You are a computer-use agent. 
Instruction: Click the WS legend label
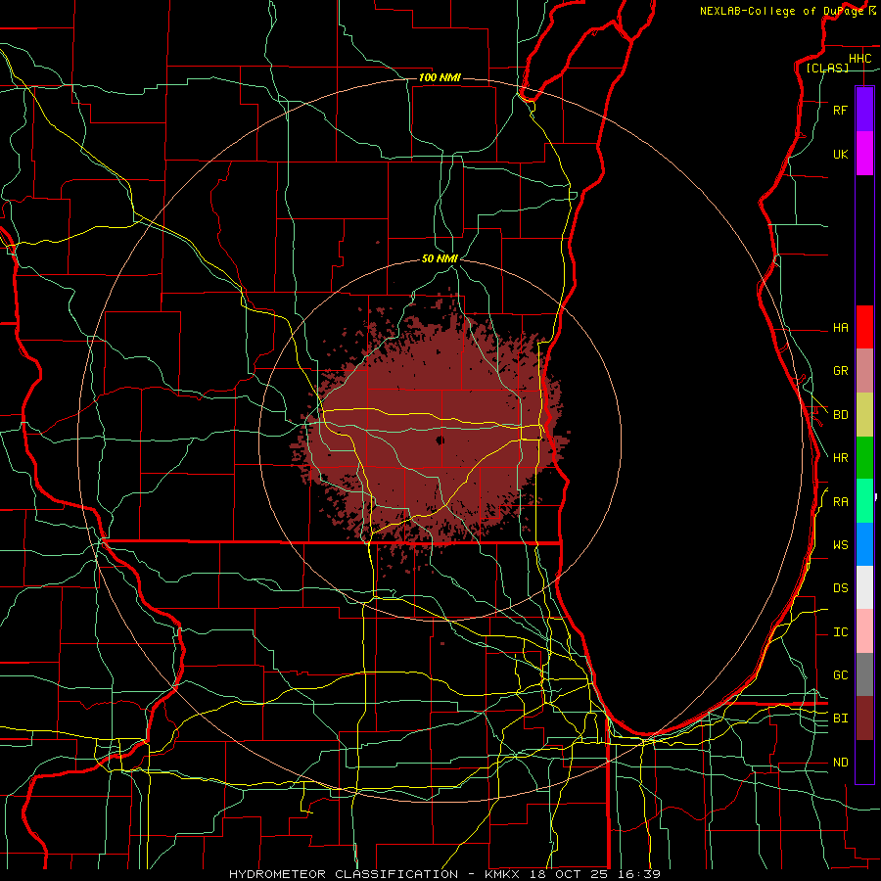click(841, 544)
